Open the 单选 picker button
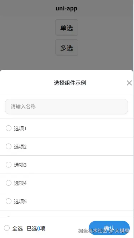Screen dimensions: 134x238 tap(67, 28)
